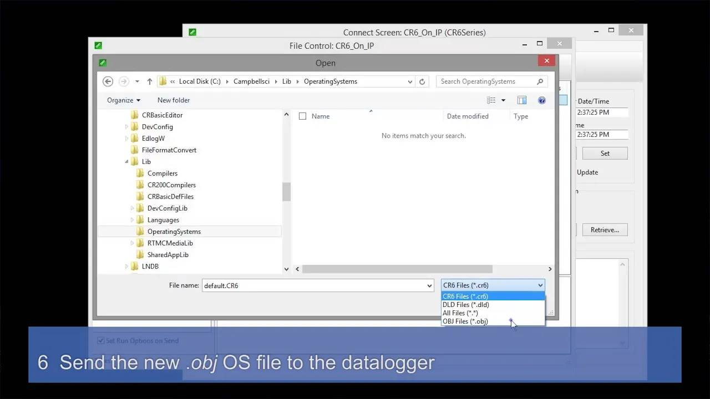Open the Compilers folder

162,173
